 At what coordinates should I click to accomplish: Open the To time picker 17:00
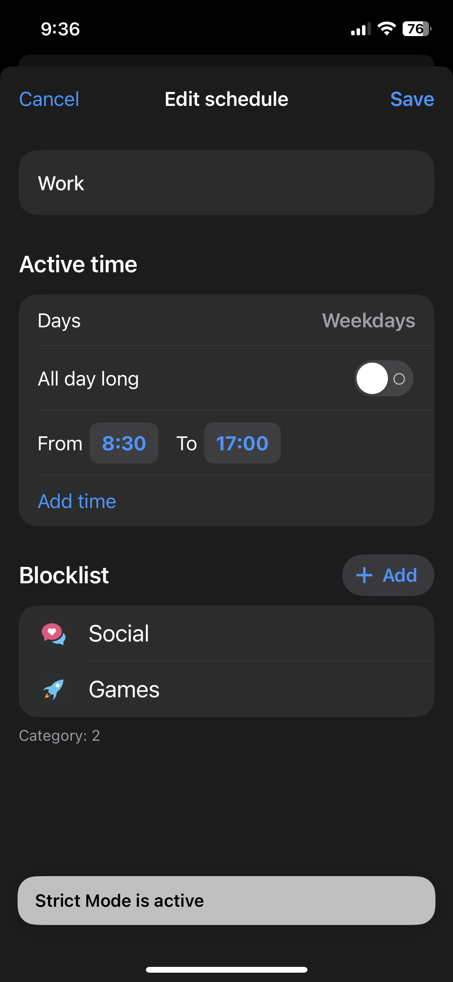click(242, 443)
